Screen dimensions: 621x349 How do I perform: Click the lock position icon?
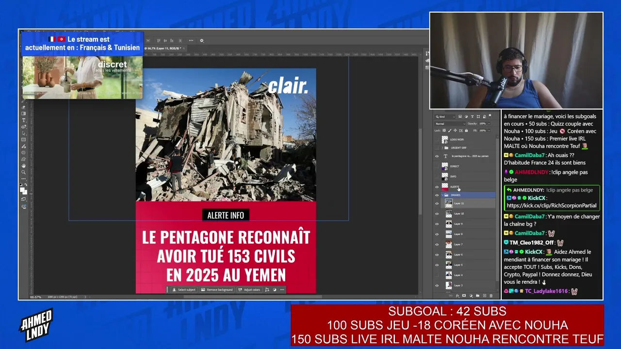[455, 130]
